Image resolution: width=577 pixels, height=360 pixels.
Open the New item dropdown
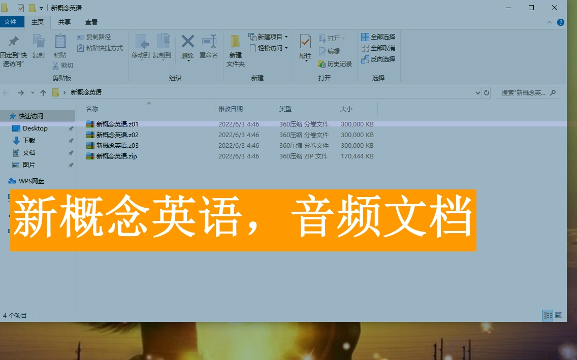[268, 37]
